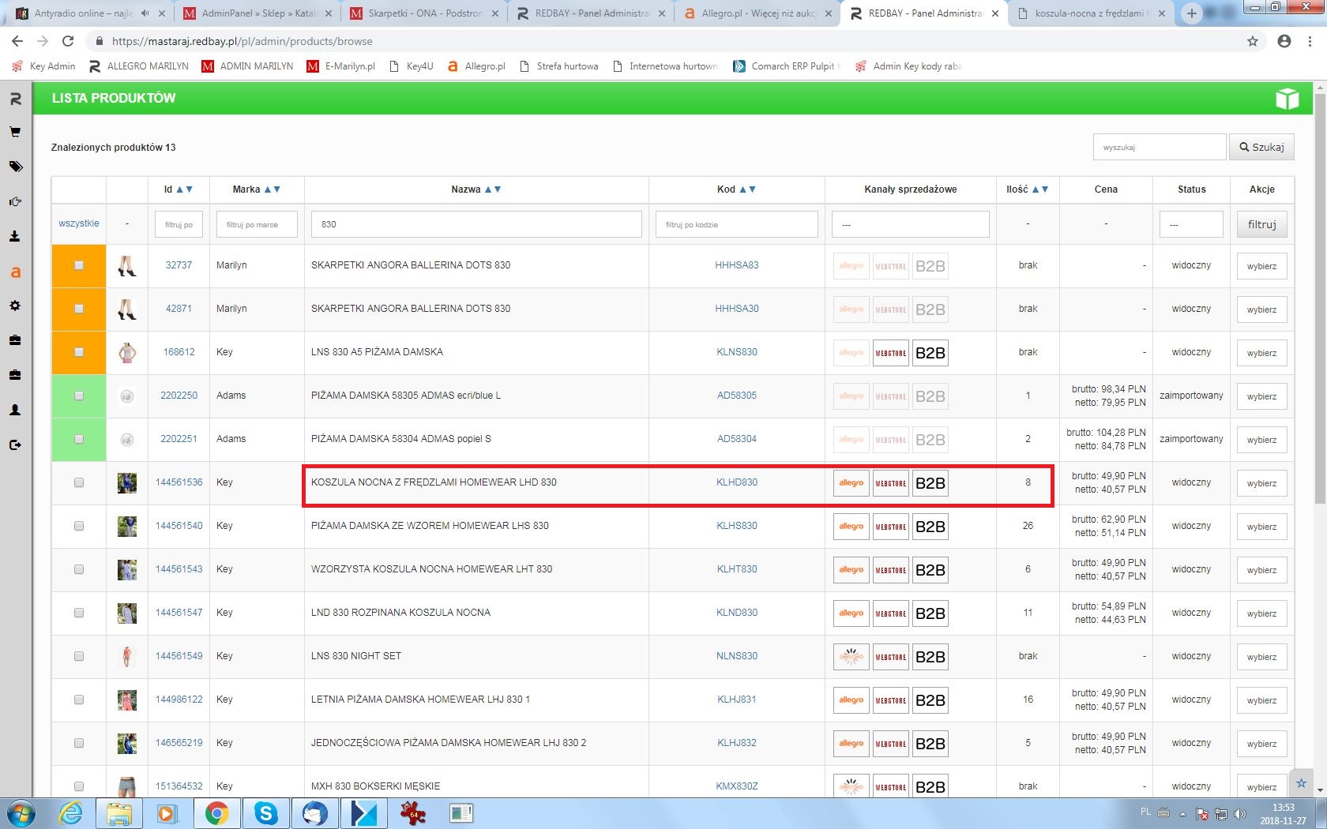The height and width of the screenshot is (829, 1327).
Task: Toggle Allegro channel for LHD 830 nightgown
Action: click(851, 483)
